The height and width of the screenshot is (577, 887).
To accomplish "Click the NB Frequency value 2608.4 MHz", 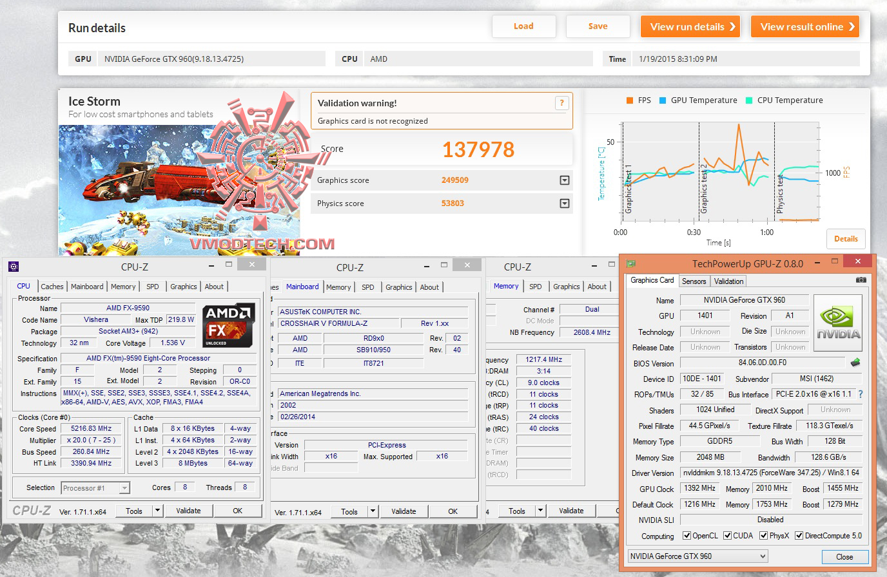I will (592, 333).
